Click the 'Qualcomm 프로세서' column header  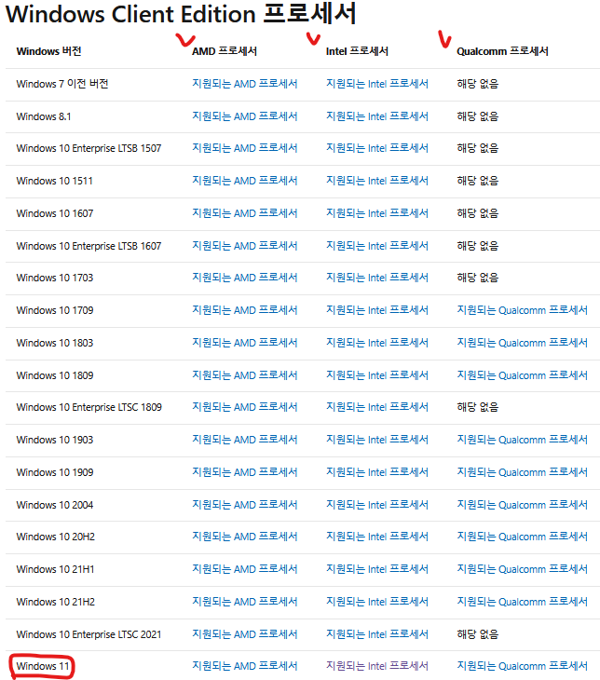(502, 51)
